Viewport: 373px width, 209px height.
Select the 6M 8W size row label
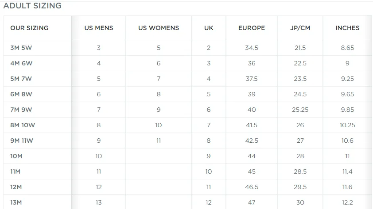21,94
